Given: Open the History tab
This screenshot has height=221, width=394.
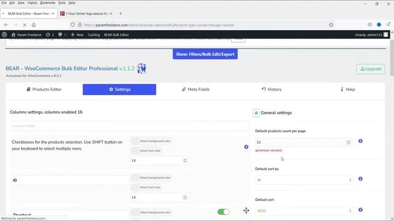Looking at the screenshot, I should (x=271, y=90).
